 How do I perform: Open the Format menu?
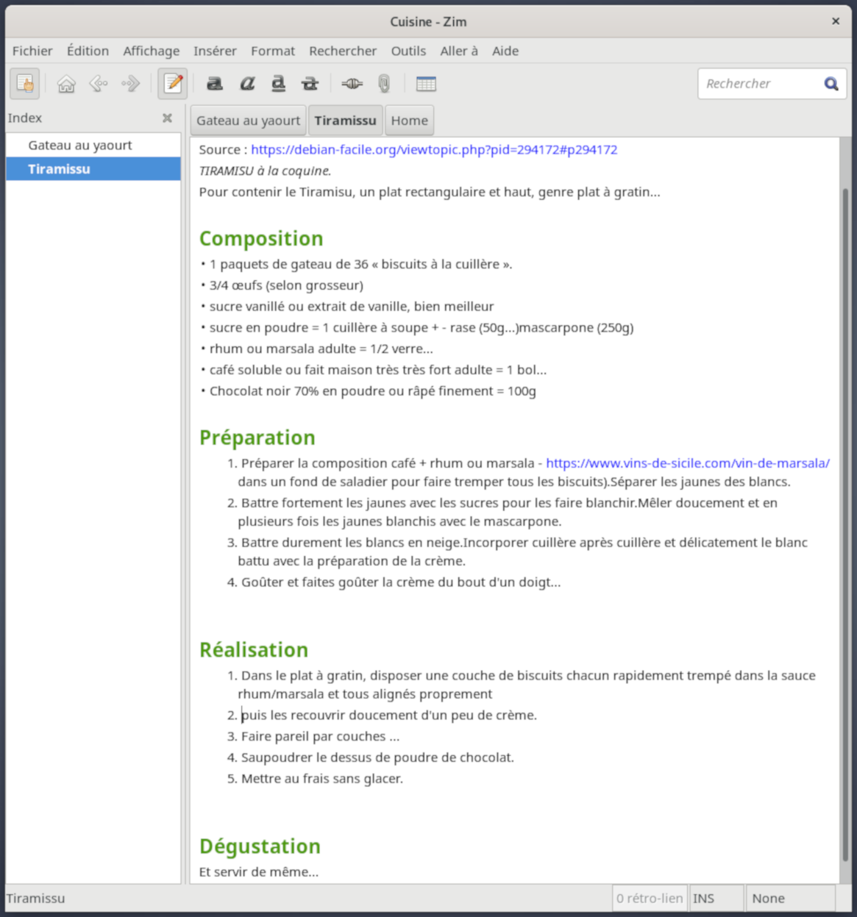[272, 51]
